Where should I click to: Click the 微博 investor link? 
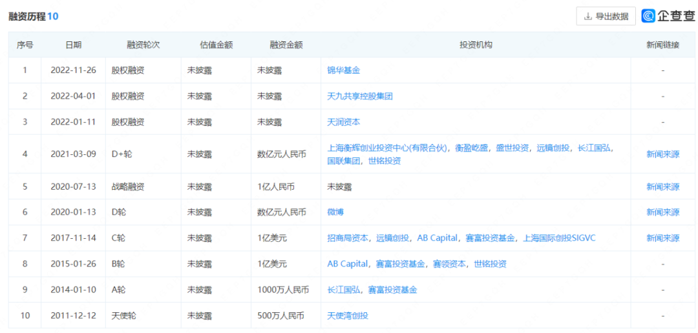point(335,212)
